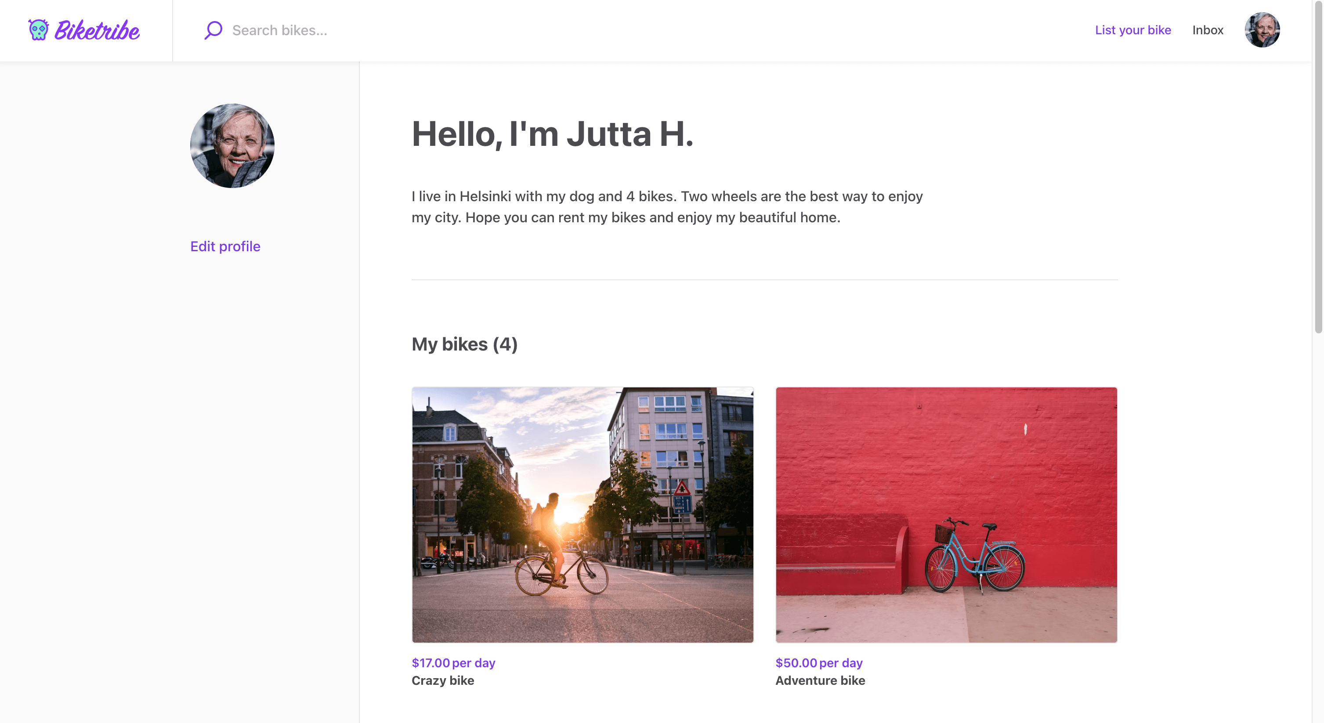Click the Edit profile link
1324x723 pixels.
tap(225, 247)
